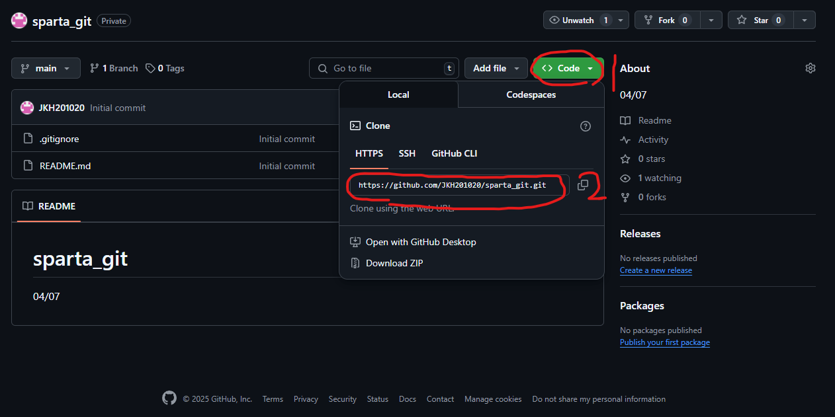Toggle the green Code dropdown button
Image resolution: width=835 pixels, height=417 pixels.
pos(568,68)
